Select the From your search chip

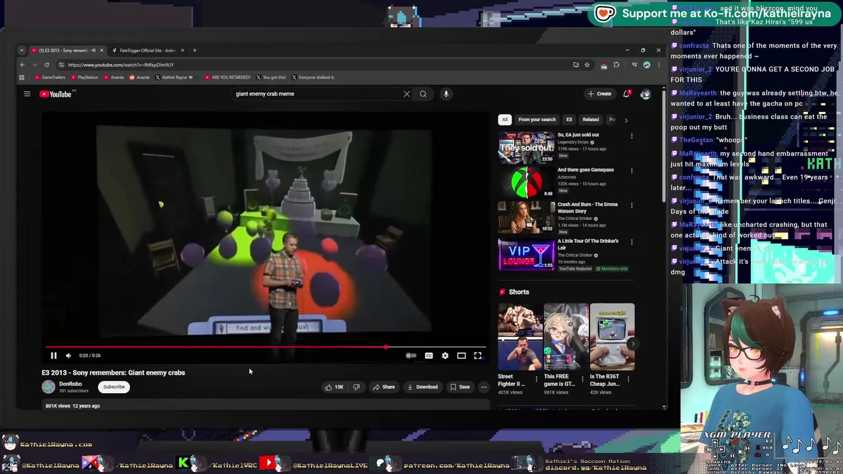(x=537, y=120)
